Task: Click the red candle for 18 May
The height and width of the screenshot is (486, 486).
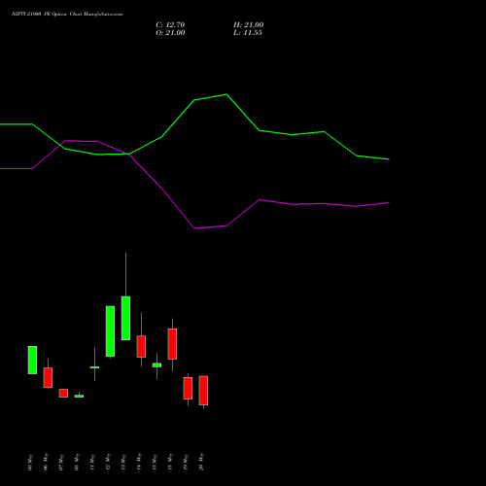Action: click(x=172, y=344)
